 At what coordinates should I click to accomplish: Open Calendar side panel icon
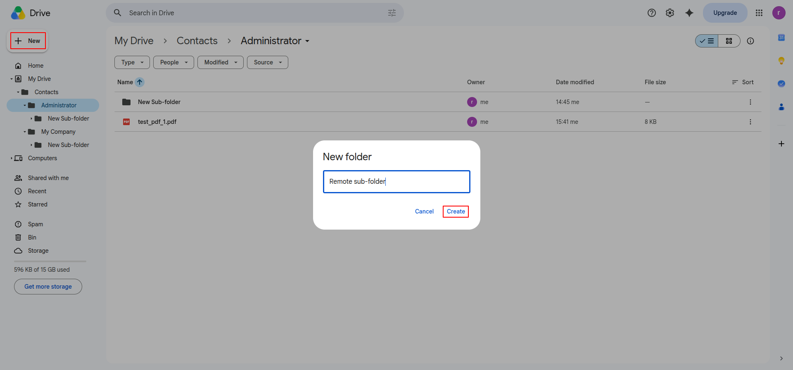[781, 38]
